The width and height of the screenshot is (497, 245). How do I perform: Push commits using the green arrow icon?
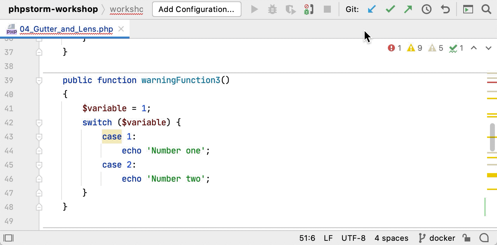pos(408,9)
